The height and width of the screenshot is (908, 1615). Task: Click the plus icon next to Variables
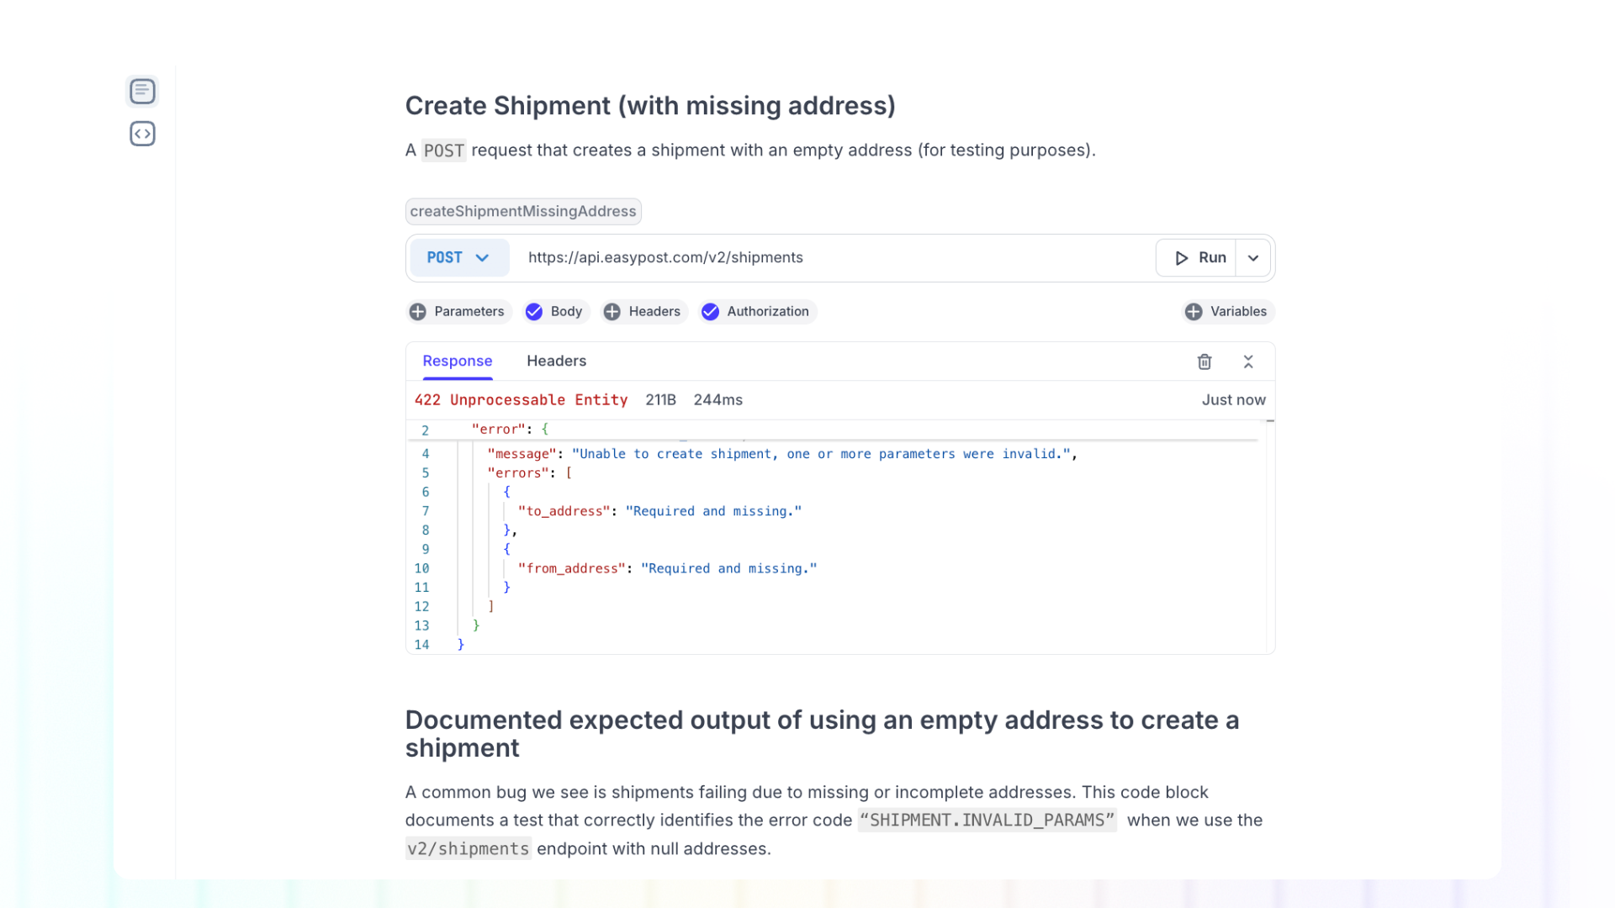1194,312
